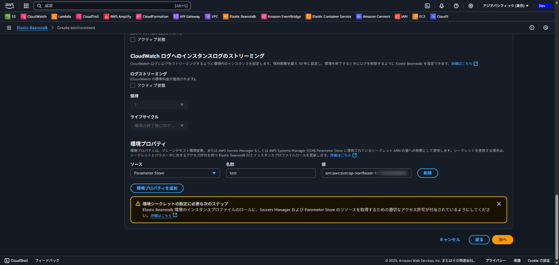559x265 pixels.
Task: Open フィードバック in the footer
Action: 47,261
